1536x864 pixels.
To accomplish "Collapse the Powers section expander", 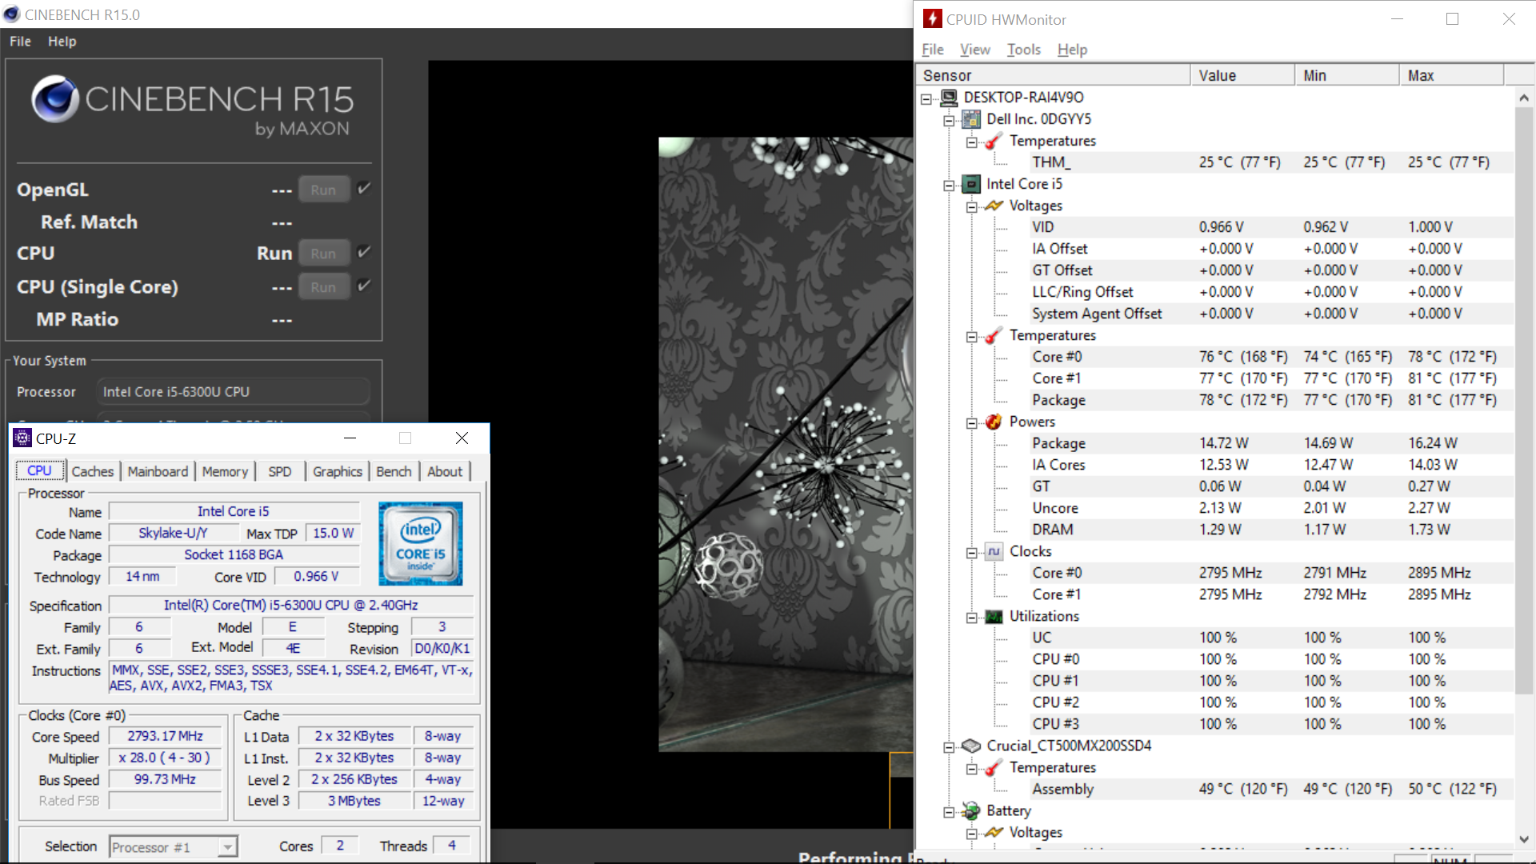I will 971,422.
